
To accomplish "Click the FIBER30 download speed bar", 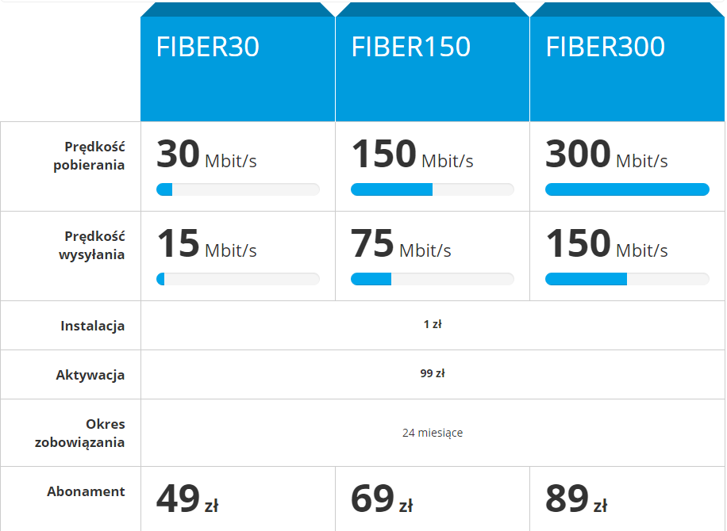I will coord(238,189).
